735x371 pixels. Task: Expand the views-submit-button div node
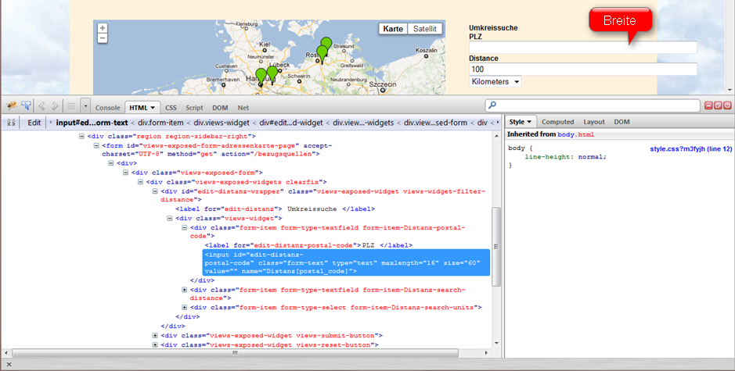pos(155,335)
